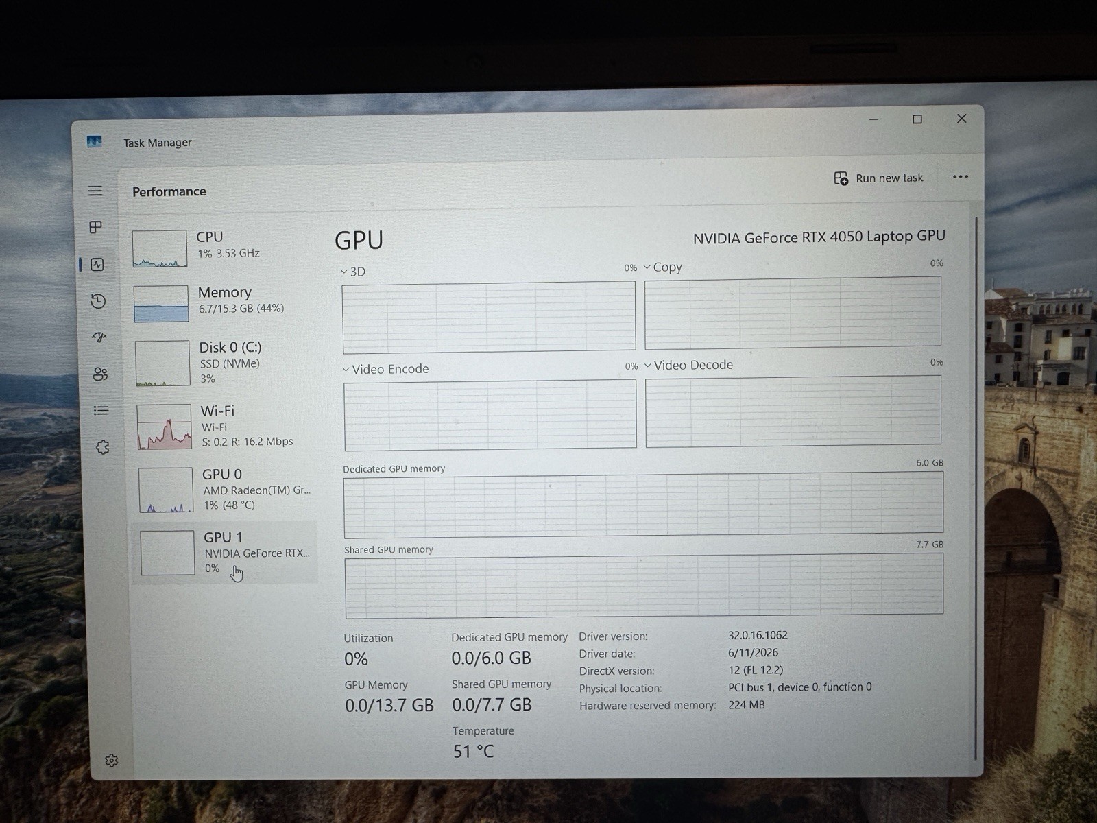Click the Performance page heading

(x=169, y=191)
